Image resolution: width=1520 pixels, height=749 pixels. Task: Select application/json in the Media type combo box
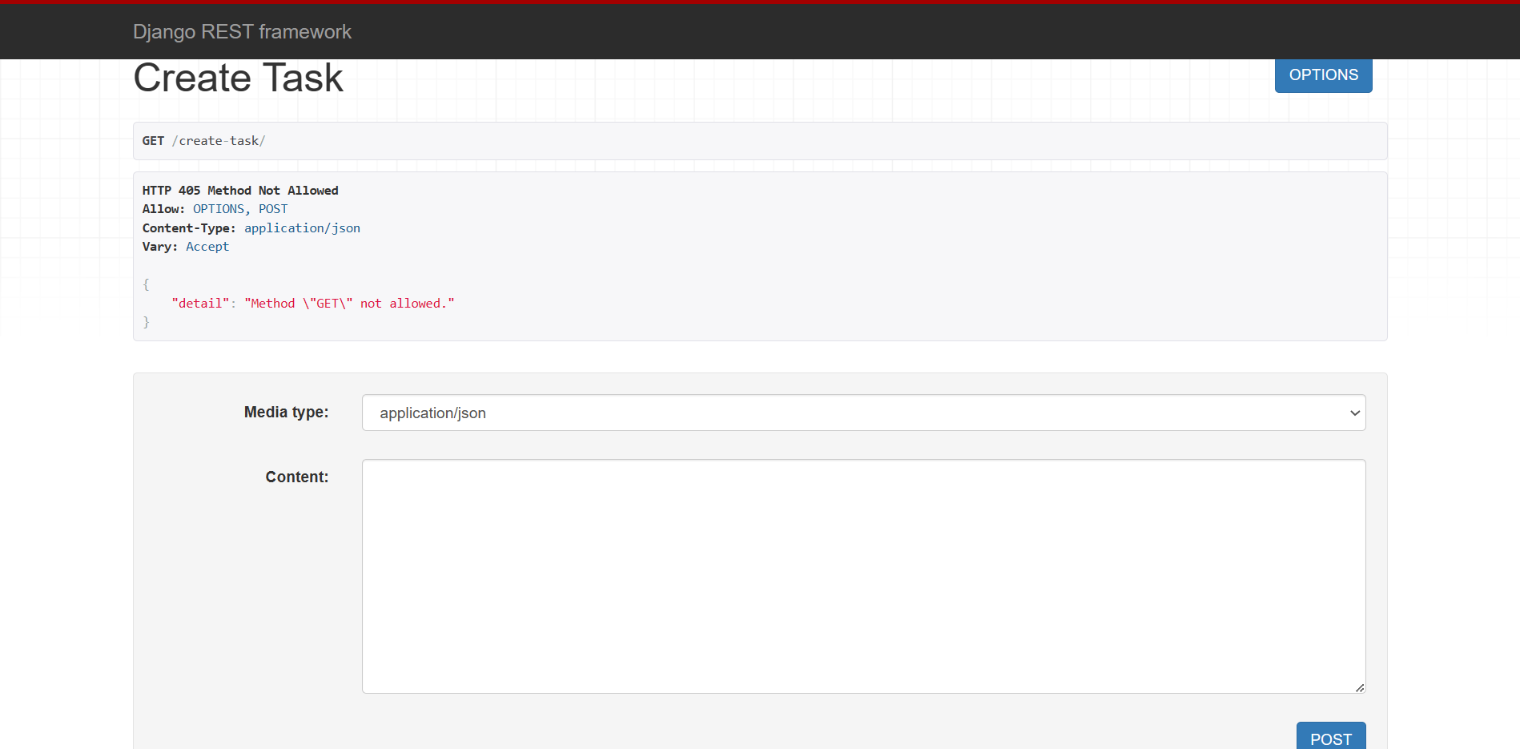[x=863, y=413]
